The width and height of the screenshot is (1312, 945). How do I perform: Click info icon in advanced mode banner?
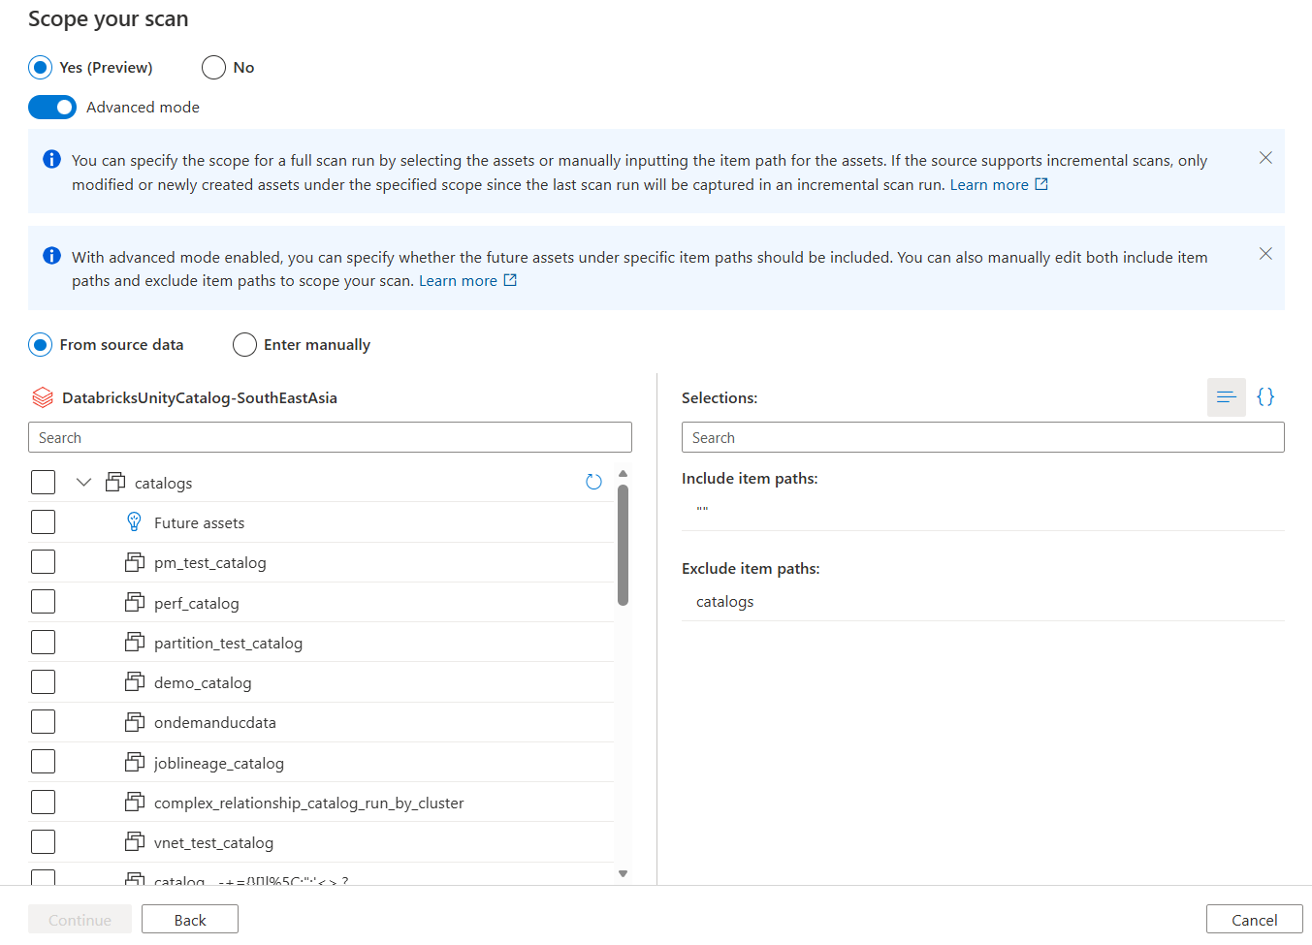52,255
